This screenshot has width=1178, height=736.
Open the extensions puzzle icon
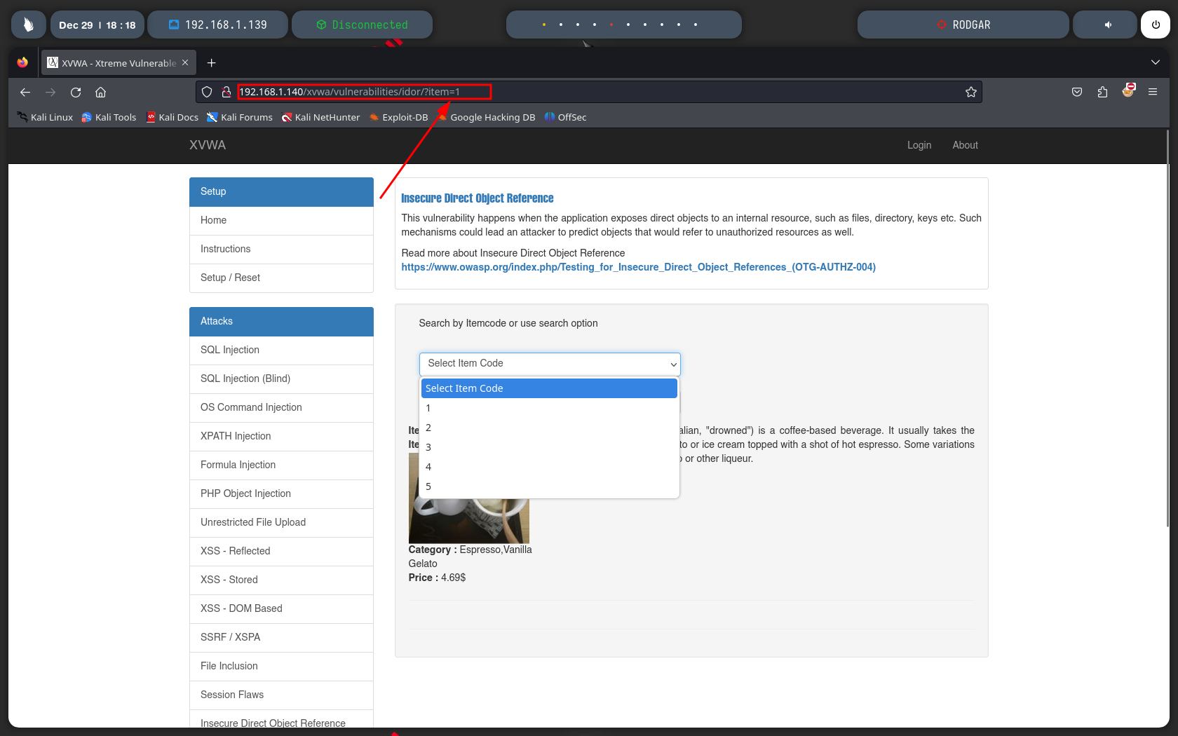coord(1102,92)
